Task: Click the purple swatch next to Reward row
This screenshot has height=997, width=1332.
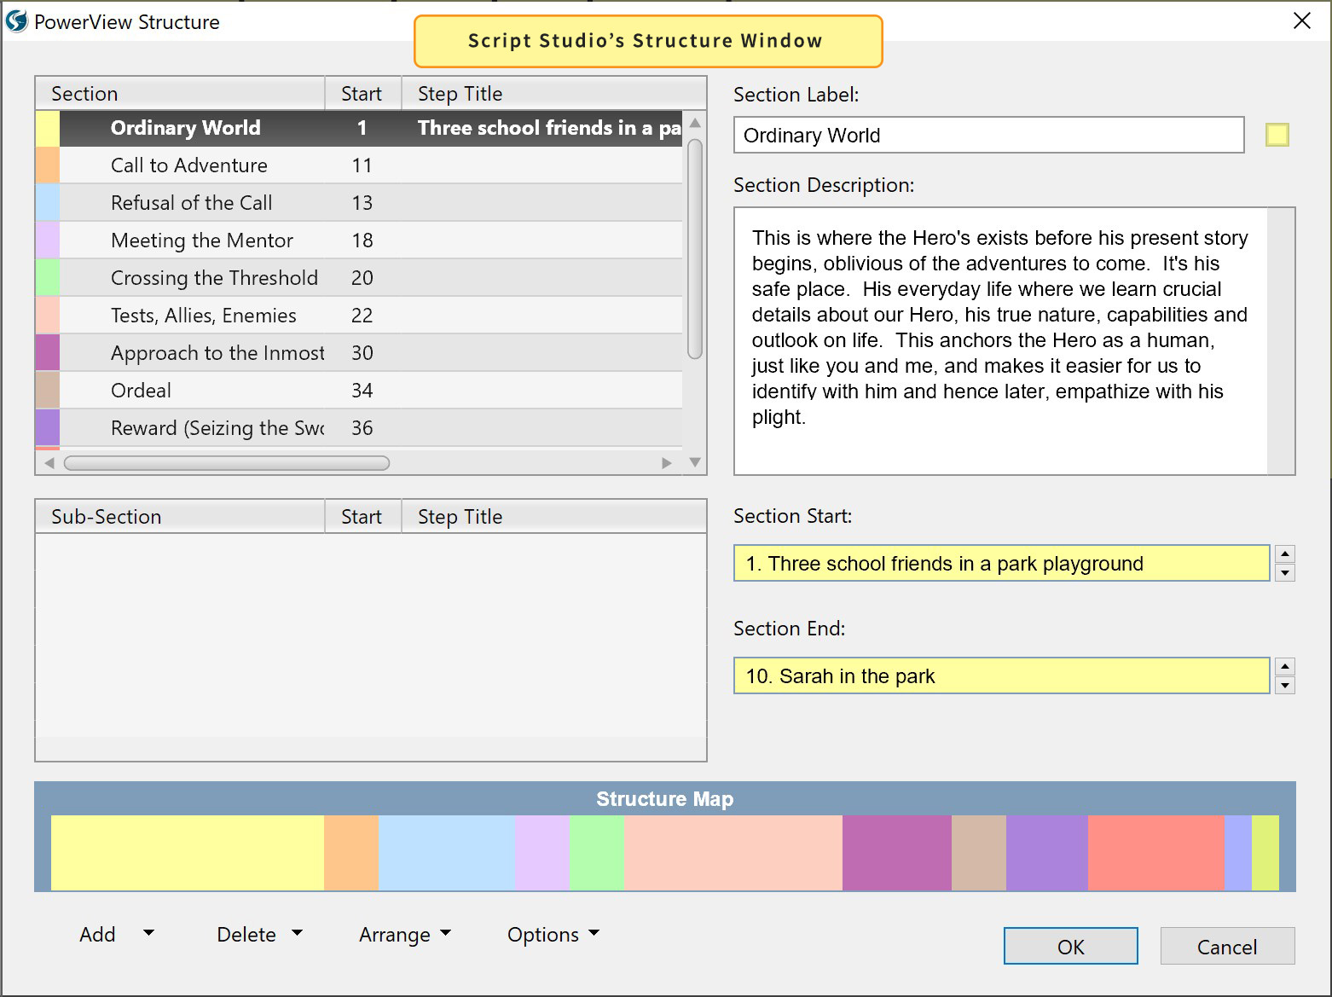Action: click(48, 428)
